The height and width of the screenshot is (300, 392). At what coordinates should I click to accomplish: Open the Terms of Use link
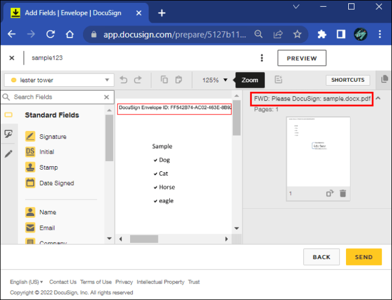(x=96, y=282)
